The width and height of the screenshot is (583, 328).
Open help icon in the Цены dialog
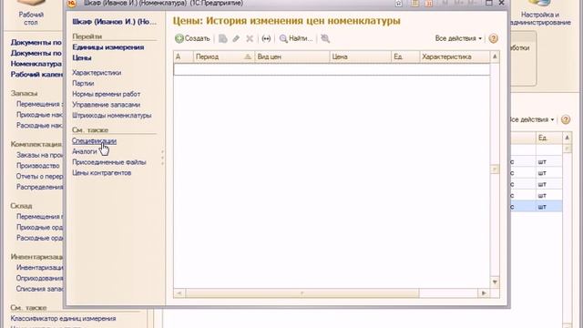(494, 38)
